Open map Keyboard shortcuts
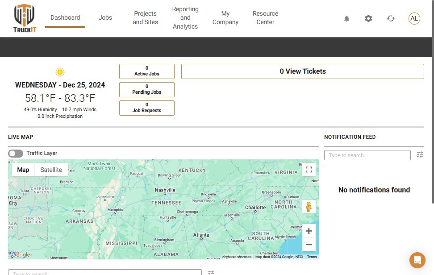434x275 pixels. pyautogui.click(x=237, y=257)
